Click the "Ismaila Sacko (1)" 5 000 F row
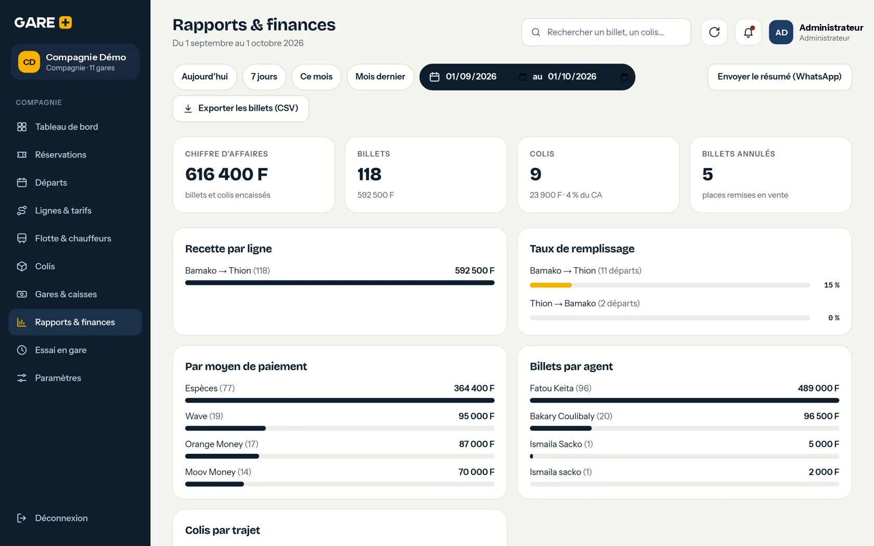Screen dimensions: 874x546 click(x=684, y=449)
